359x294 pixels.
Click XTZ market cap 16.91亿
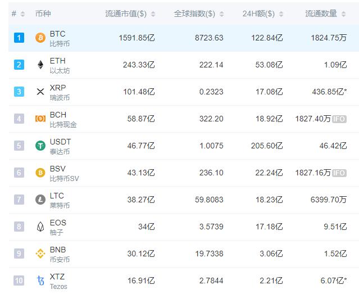coord(141,281)
